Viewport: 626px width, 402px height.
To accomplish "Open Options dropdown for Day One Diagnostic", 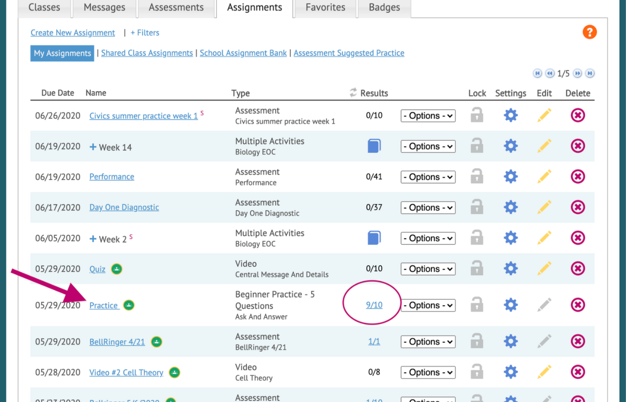I will [428, 207].
